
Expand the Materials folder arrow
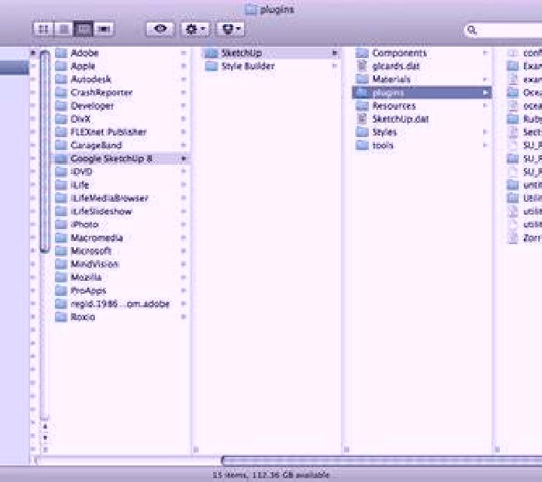[x=486, y=80]
